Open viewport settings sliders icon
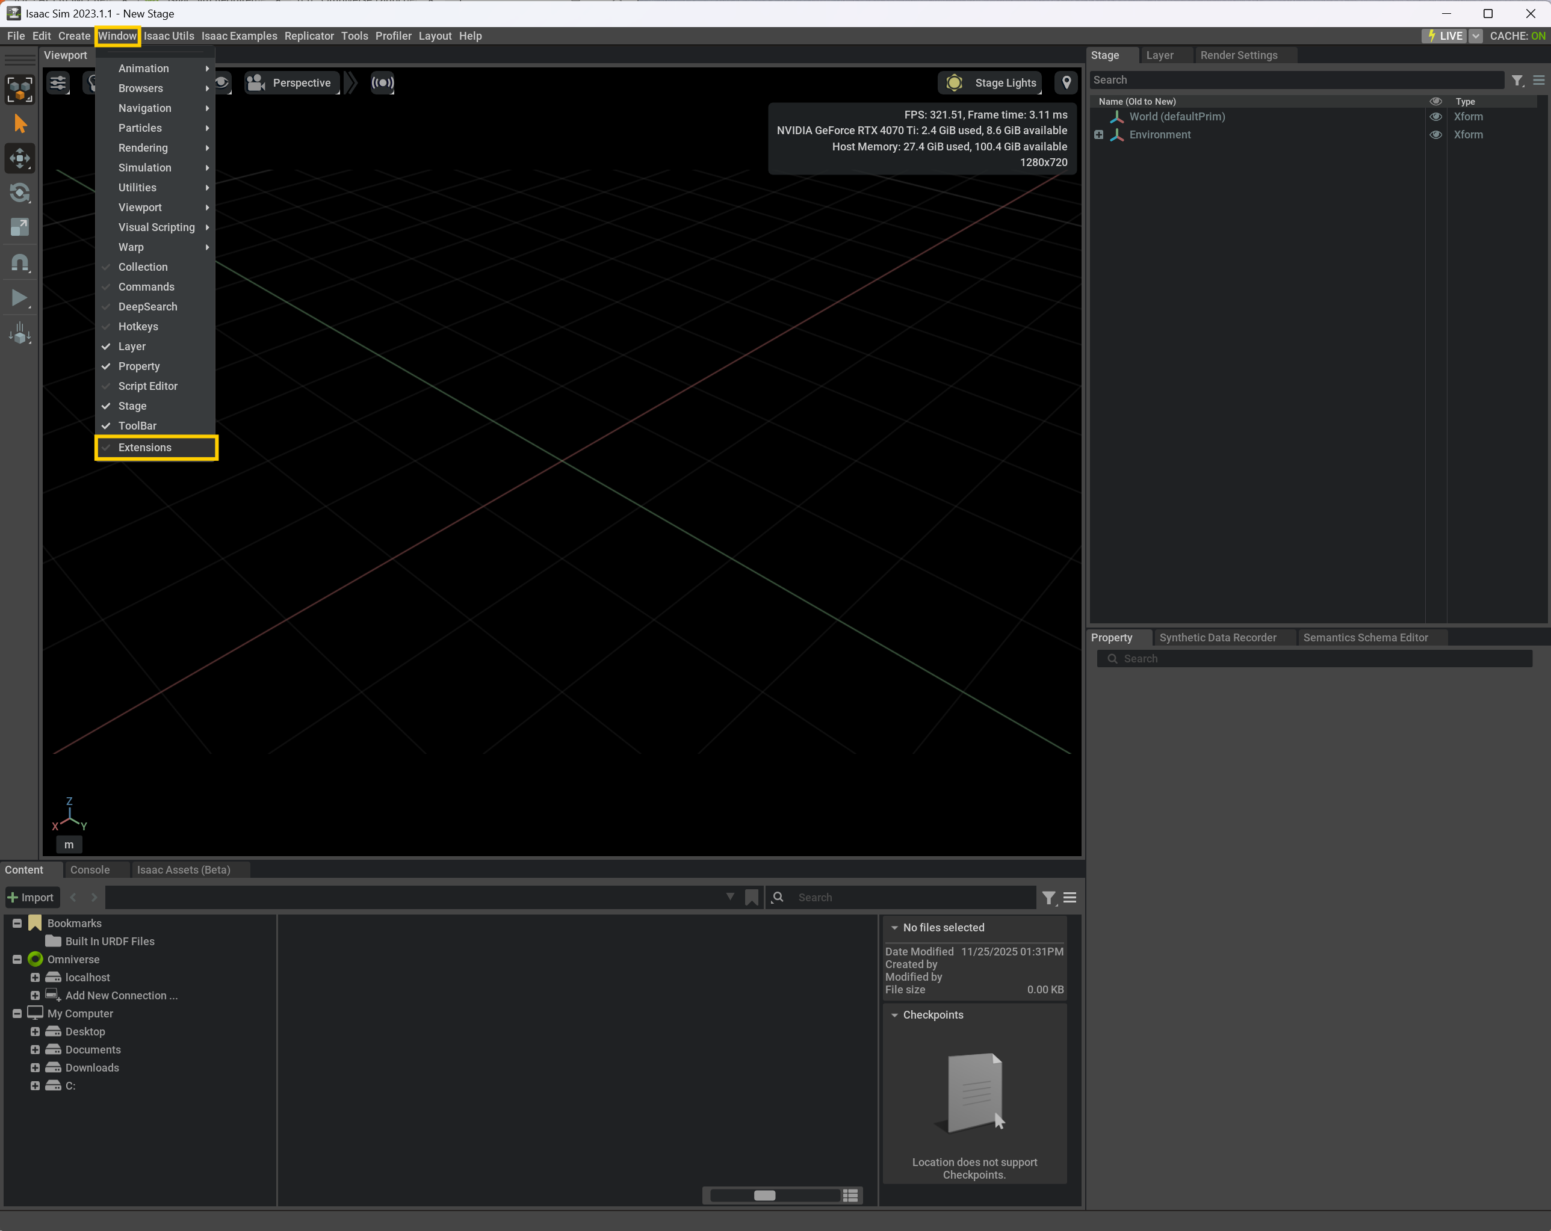The image size is (1551, 1231). (58, 82)
